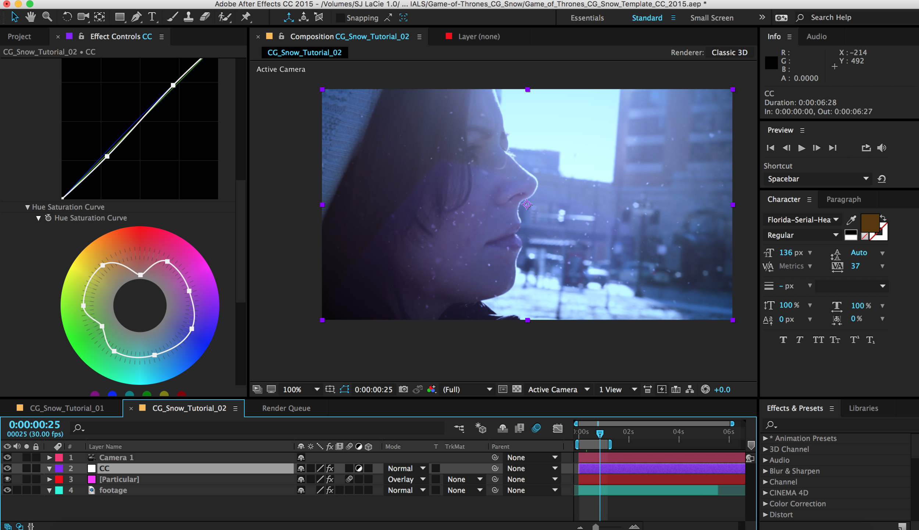Select the Rectangle shape tool
The image size is (919, 530).
point(120,17)
